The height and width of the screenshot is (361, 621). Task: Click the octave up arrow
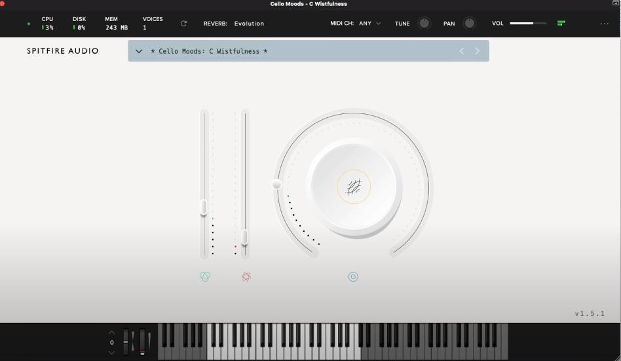pos(111,332)
